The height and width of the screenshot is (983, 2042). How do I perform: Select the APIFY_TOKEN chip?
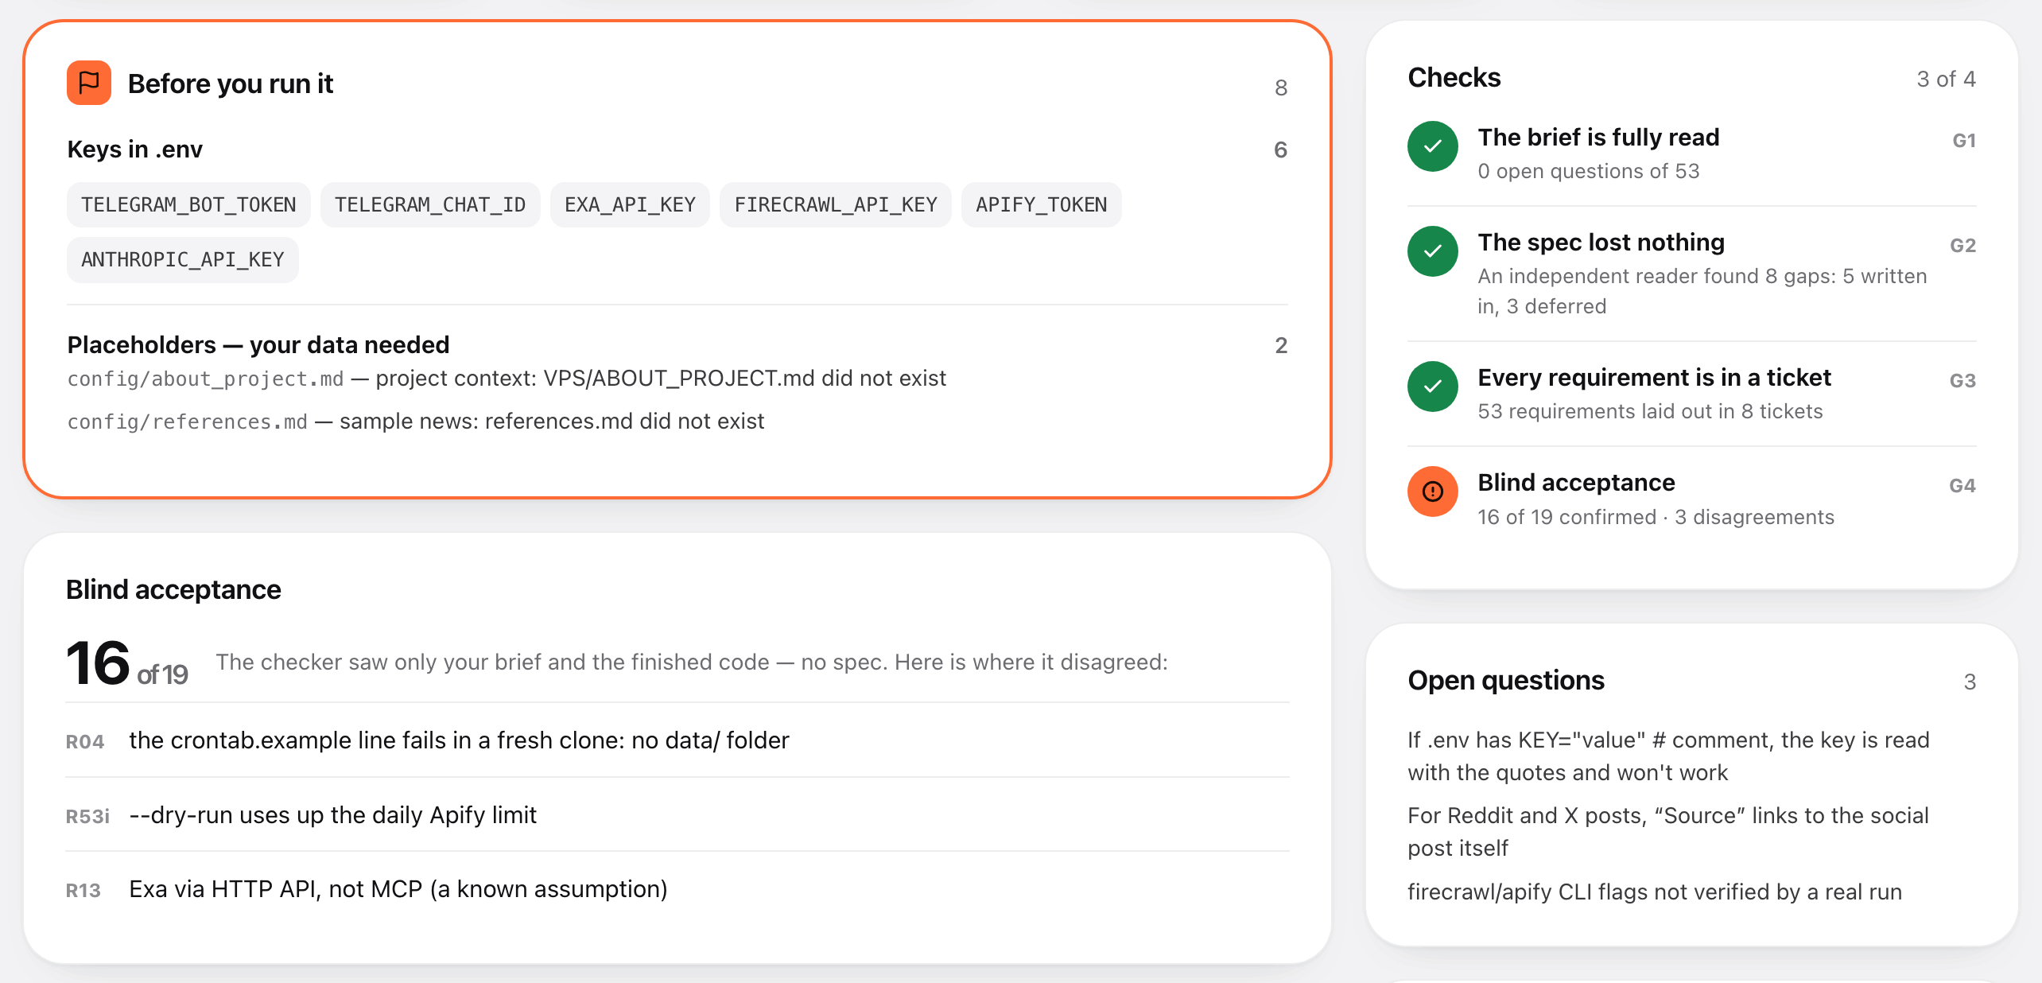1041,204
